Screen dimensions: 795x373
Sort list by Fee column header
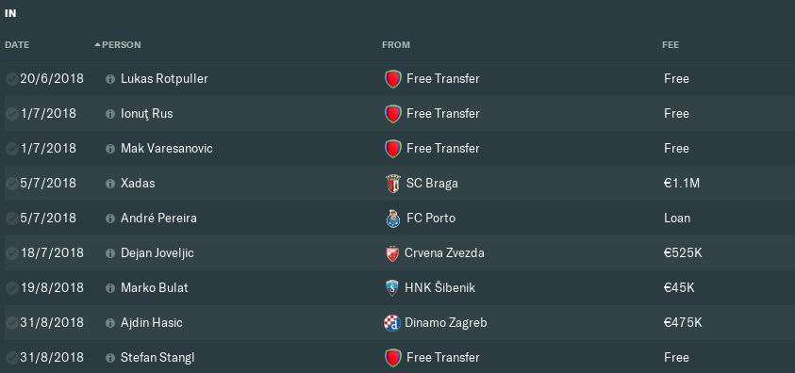671,45
